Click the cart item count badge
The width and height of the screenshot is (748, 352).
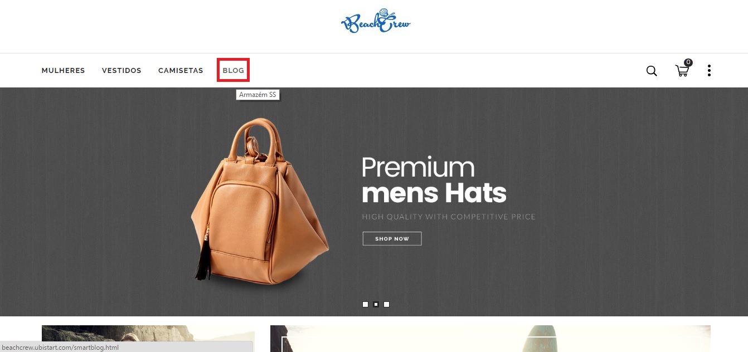688,62
